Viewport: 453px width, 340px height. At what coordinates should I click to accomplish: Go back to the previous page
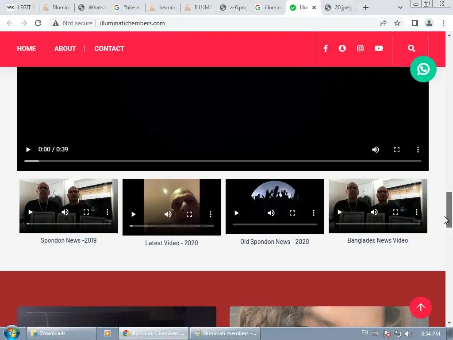(10, 23)
